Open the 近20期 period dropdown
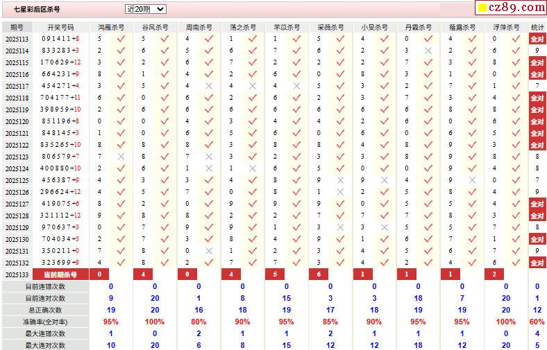The height and width of the screenshot is (350, 547). pos(145,9)
